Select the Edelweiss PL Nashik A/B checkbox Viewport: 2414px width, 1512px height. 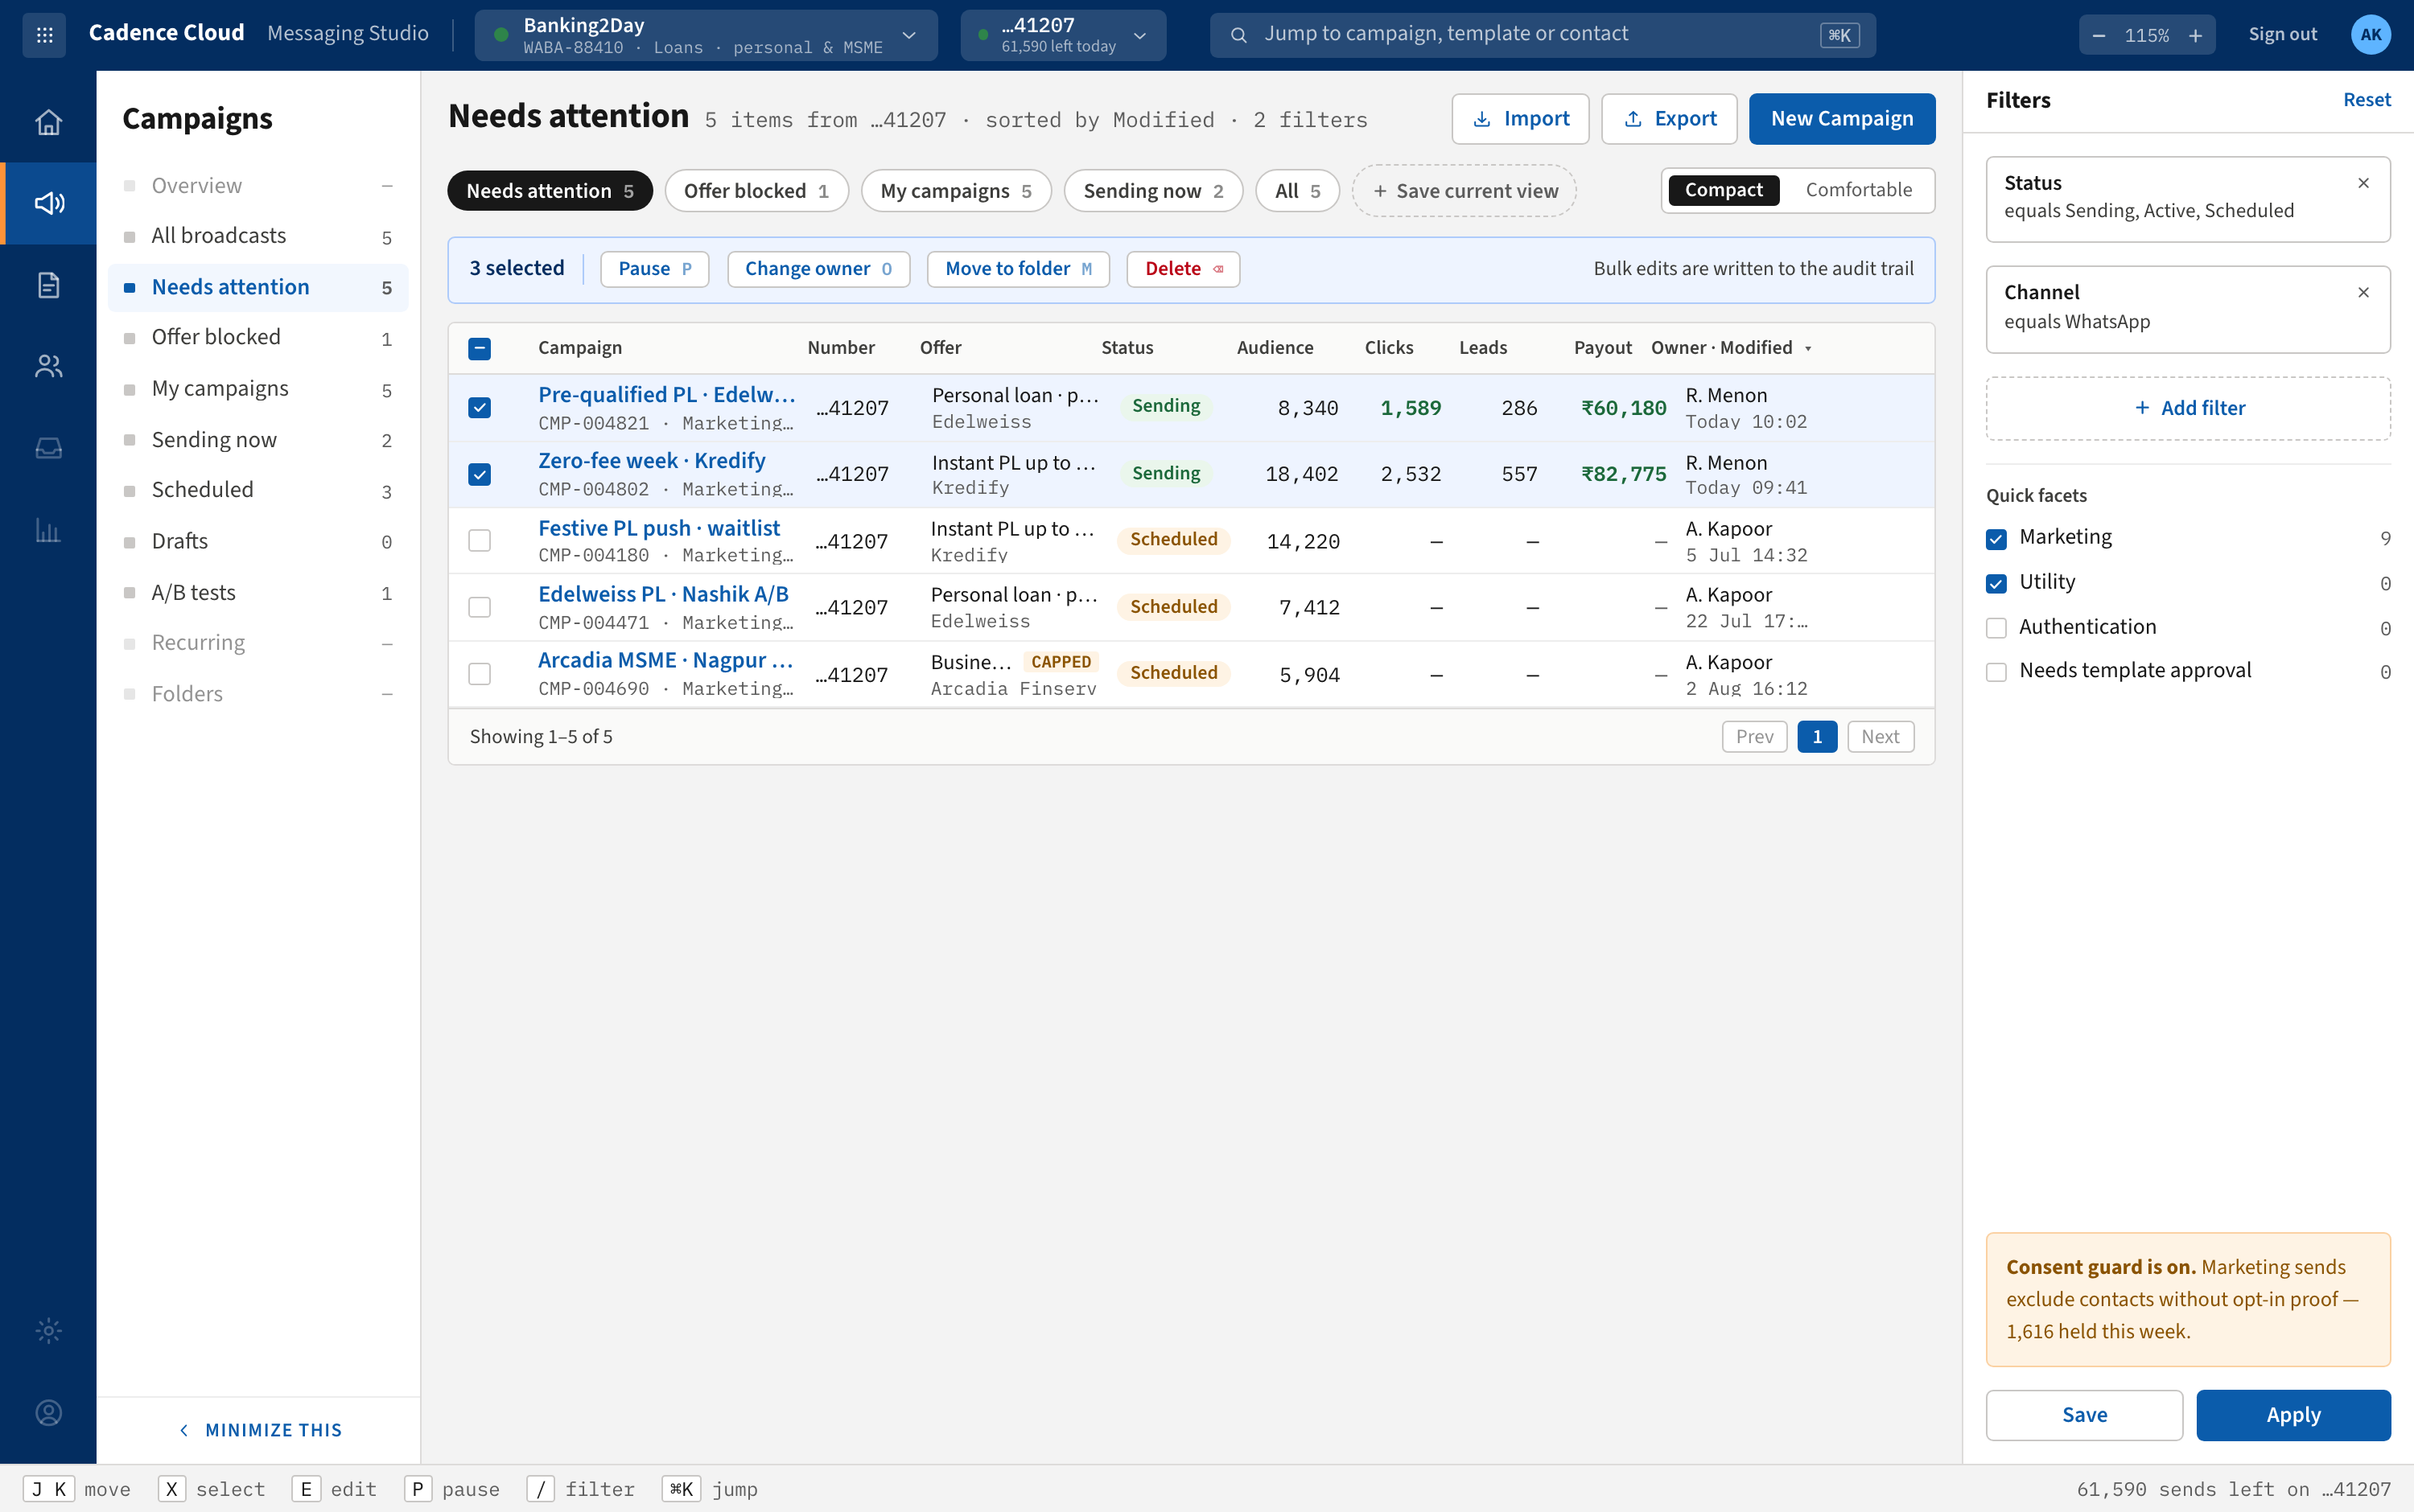click(480, 607)
